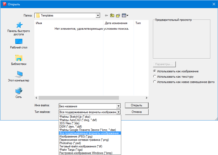
Task: Expand the Templates folder dropdown
Action: click(x=98, y=15)
